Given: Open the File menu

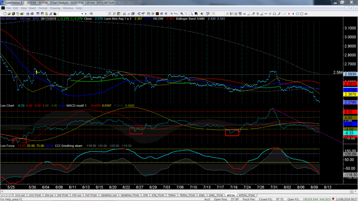Looking at the screenshot, I should (8, 8).
